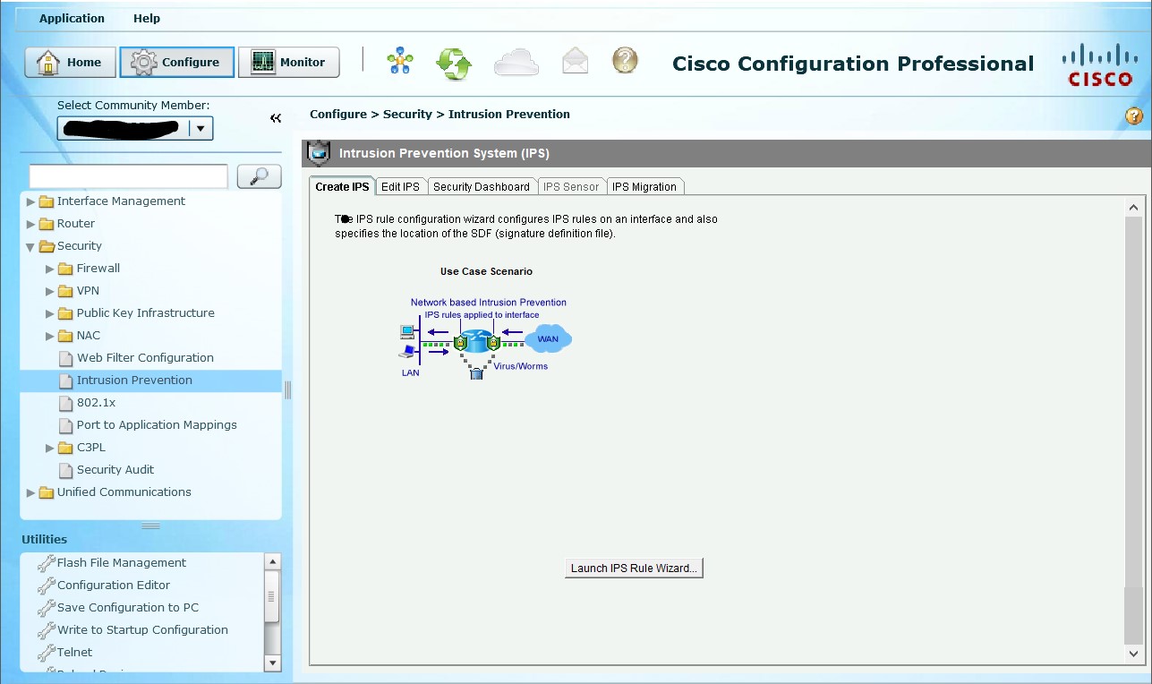Open Port to Application Mappings

pos(157,425)
